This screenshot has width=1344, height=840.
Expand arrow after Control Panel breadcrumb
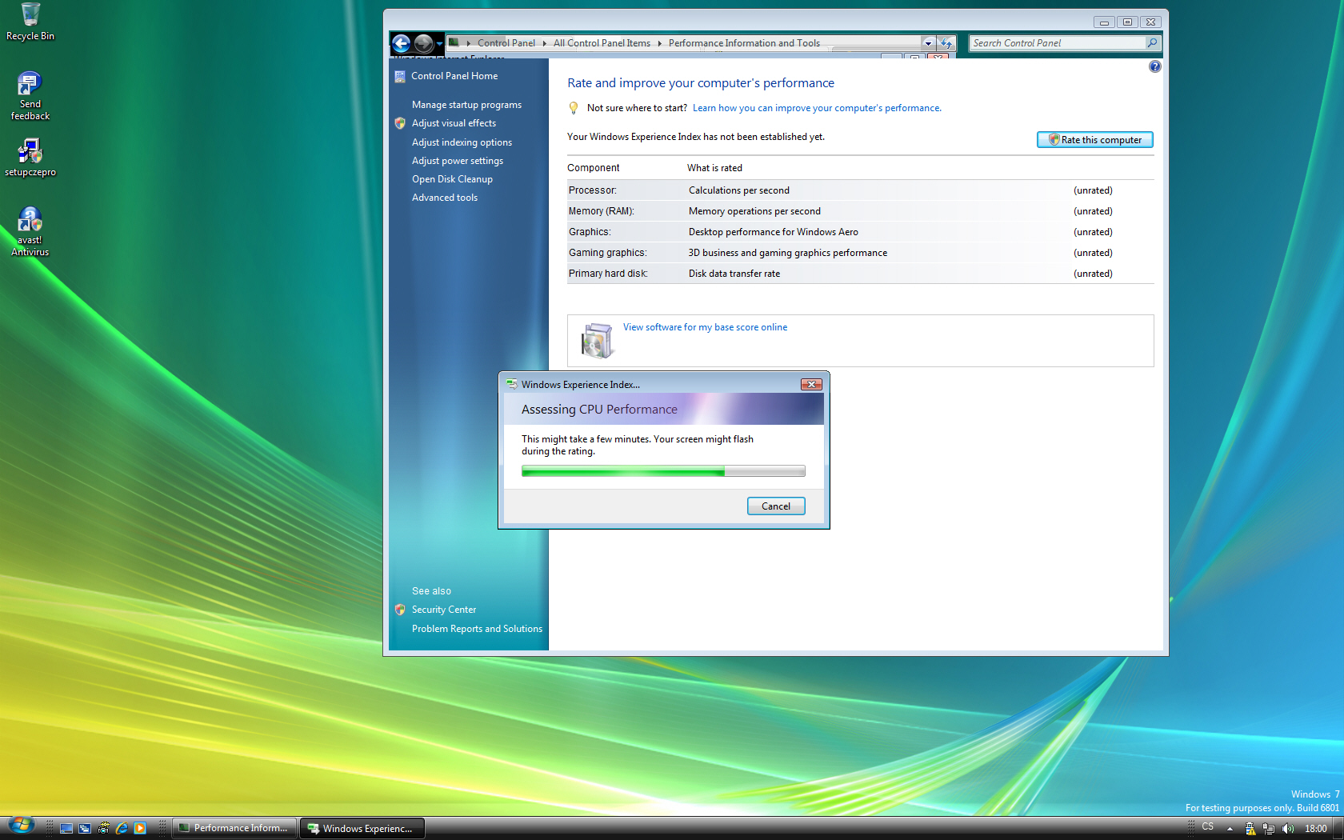pos(545,43)
